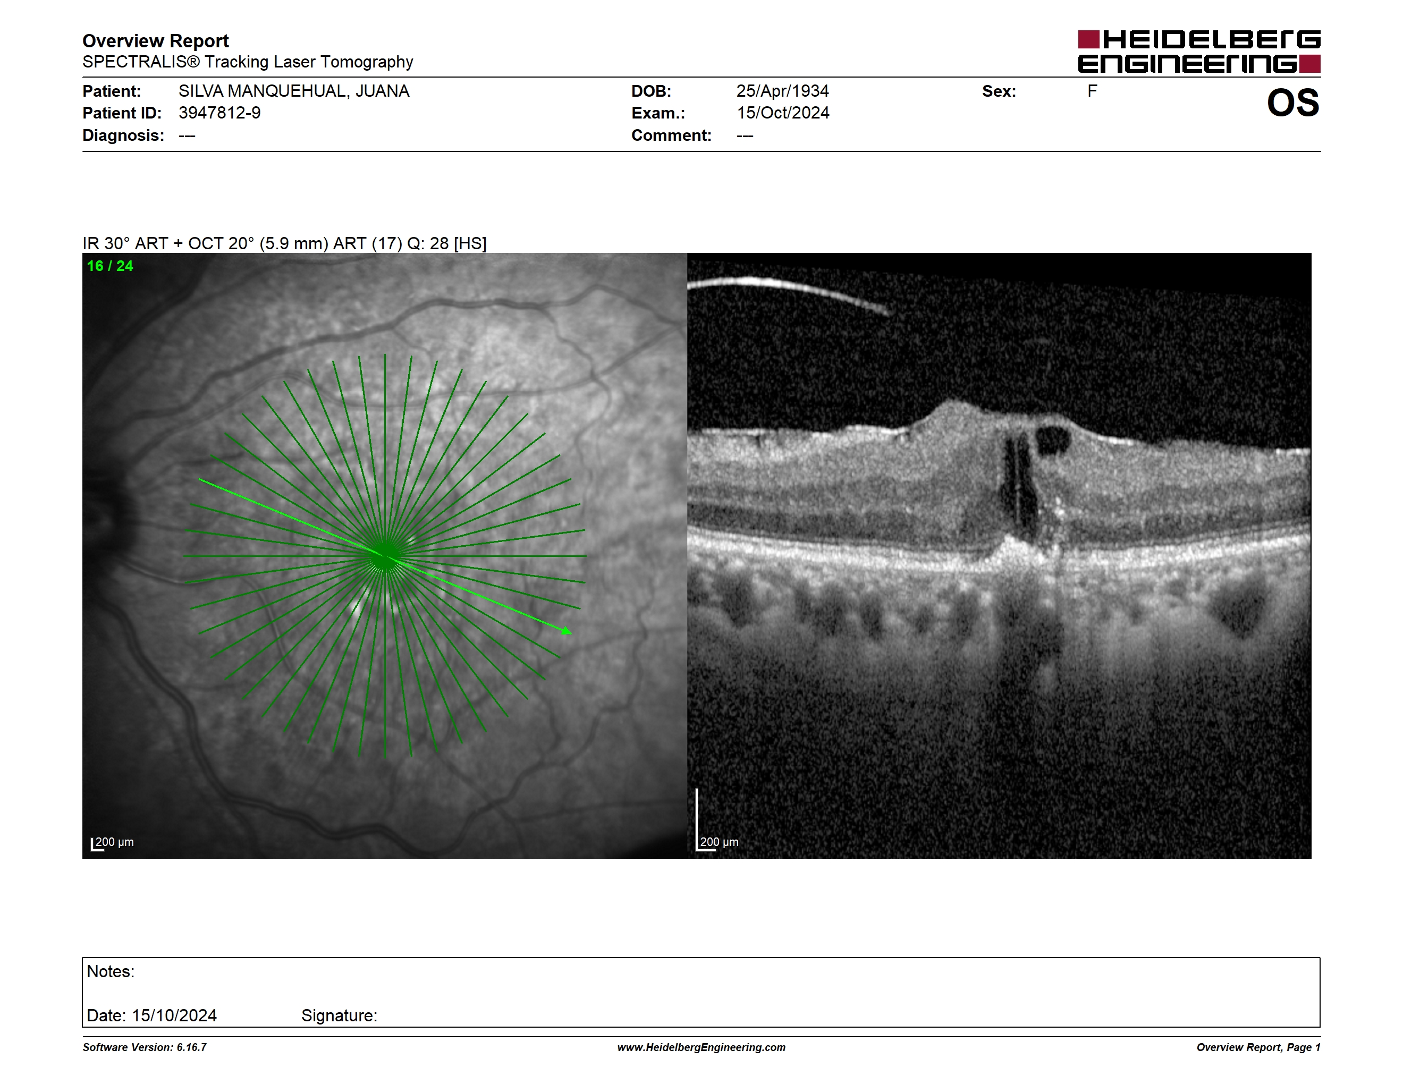Click 'Overview Report, Page 1' footer text

click(1258, 1047)
